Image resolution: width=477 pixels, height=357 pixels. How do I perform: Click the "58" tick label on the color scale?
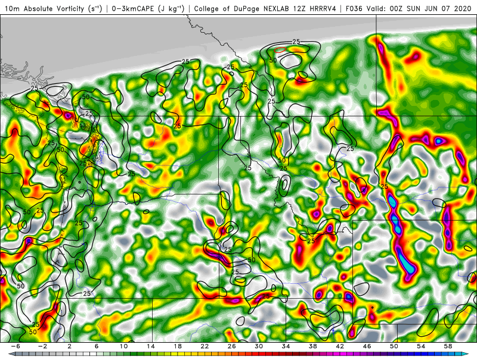click(x=448, y=346)
